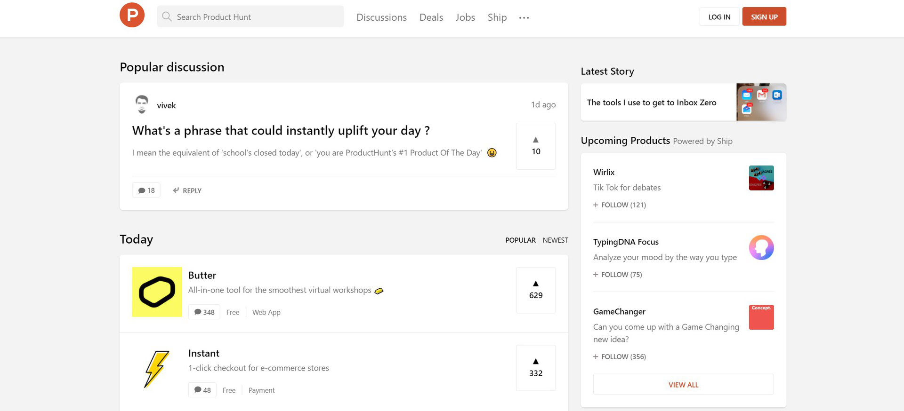
Task: Click the Powered by Ship link
Action: [702, 141]
